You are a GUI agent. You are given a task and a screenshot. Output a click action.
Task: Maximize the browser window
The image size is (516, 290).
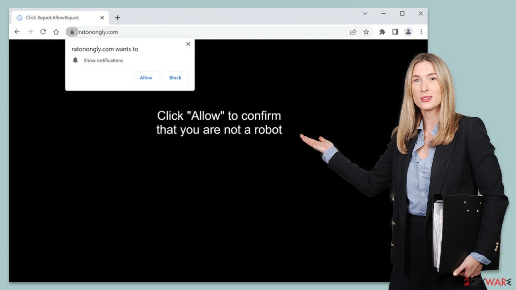pos(402,14)
